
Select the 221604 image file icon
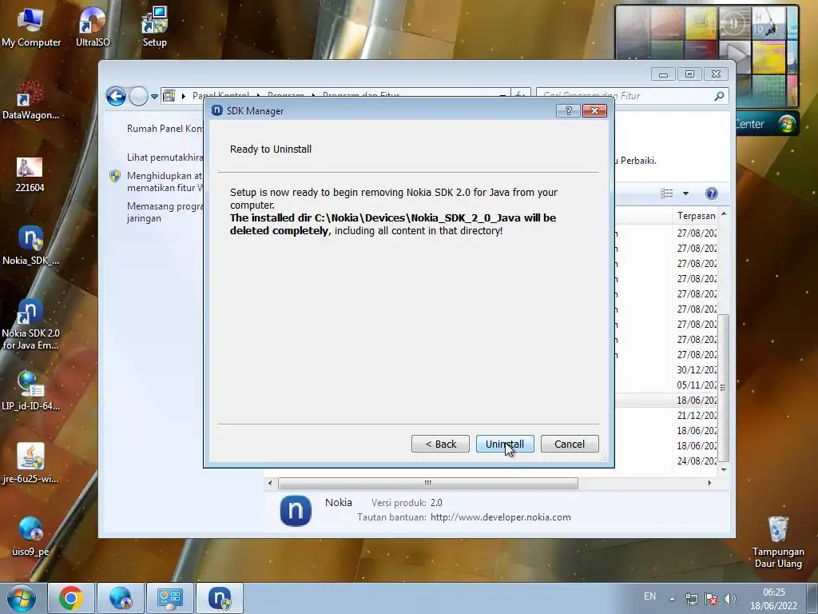click(30, 175)
